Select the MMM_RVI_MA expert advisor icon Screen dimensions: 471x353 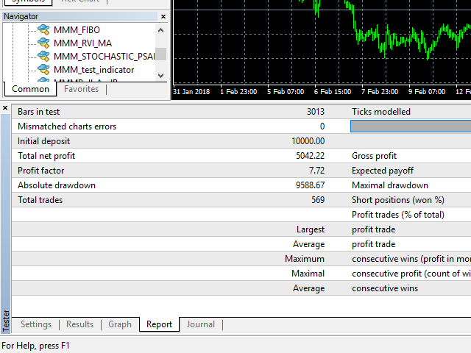click(44, 43)
